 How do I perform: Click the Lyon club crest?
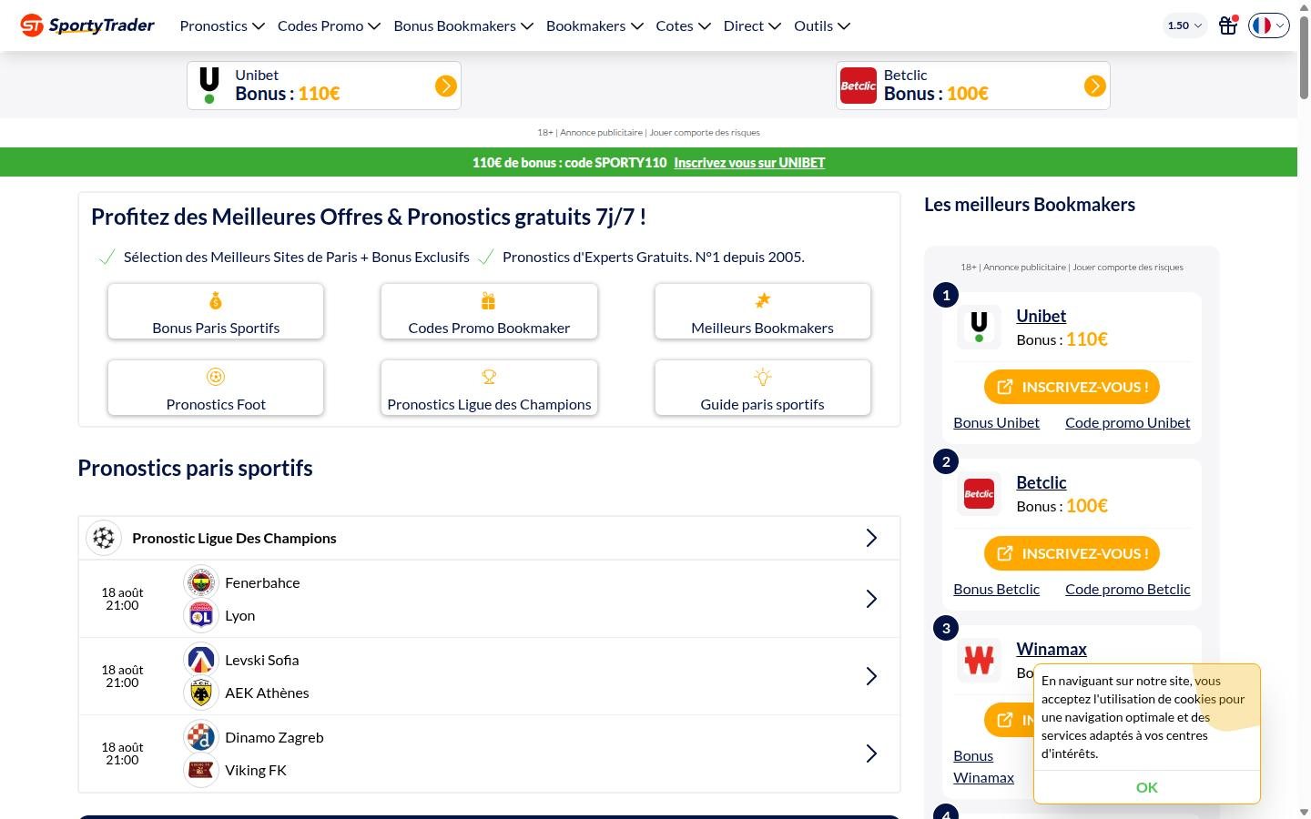click(201, 615)
